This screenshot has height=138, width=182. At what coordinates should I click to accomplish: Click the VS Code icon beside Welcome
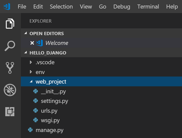coord(39,43)
